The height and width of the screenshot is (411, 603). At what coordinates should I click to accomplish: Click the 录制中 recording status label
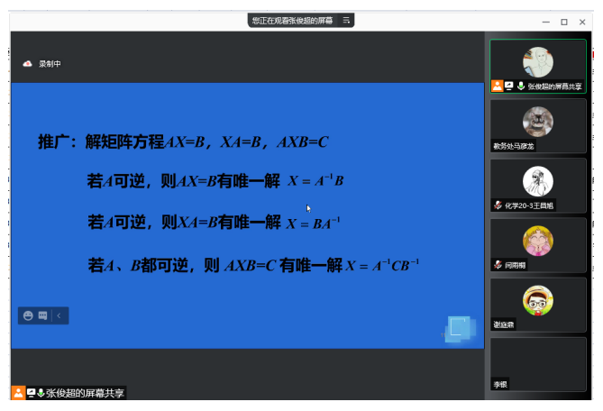[x=50, y=64]
